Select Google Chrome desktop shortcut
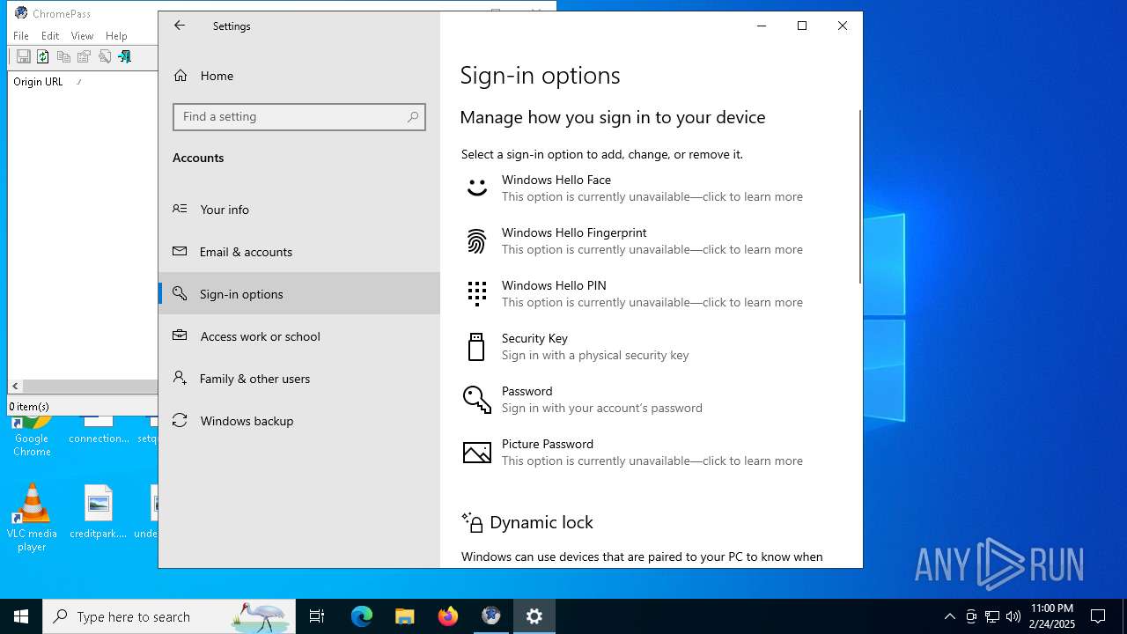The image size is (1127, 634). [32, 437]
